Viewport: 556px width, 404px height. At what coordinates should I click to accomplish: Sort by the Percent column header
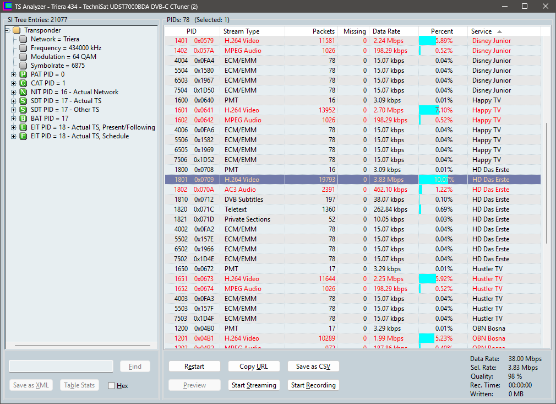pyautogui.click(x=443, y=31)
